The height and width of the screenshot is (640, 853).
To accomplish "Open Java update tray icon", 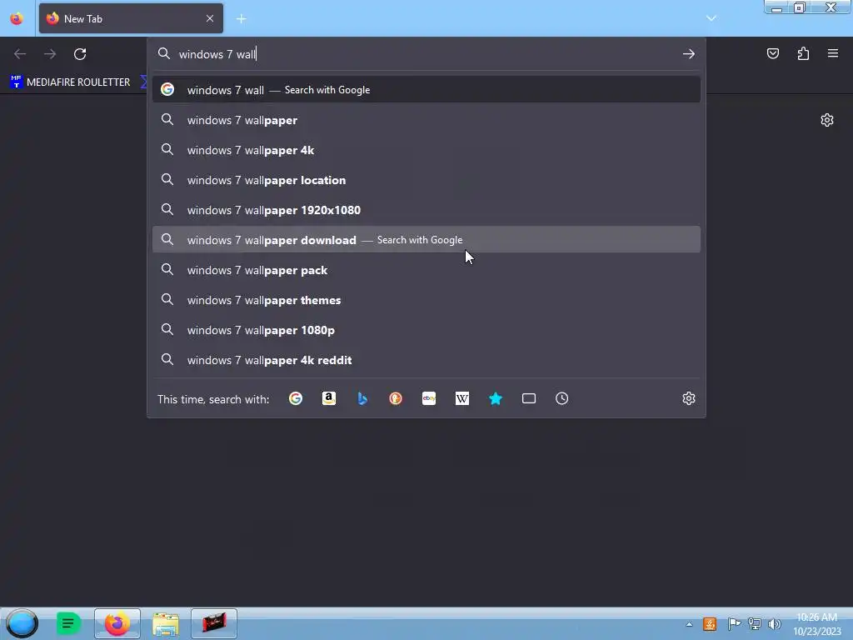I will (x=710, y=623).
